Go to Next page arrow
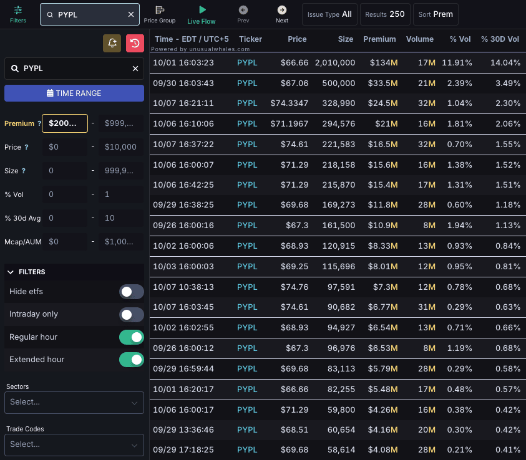526x460 pixels. (282, 11)
